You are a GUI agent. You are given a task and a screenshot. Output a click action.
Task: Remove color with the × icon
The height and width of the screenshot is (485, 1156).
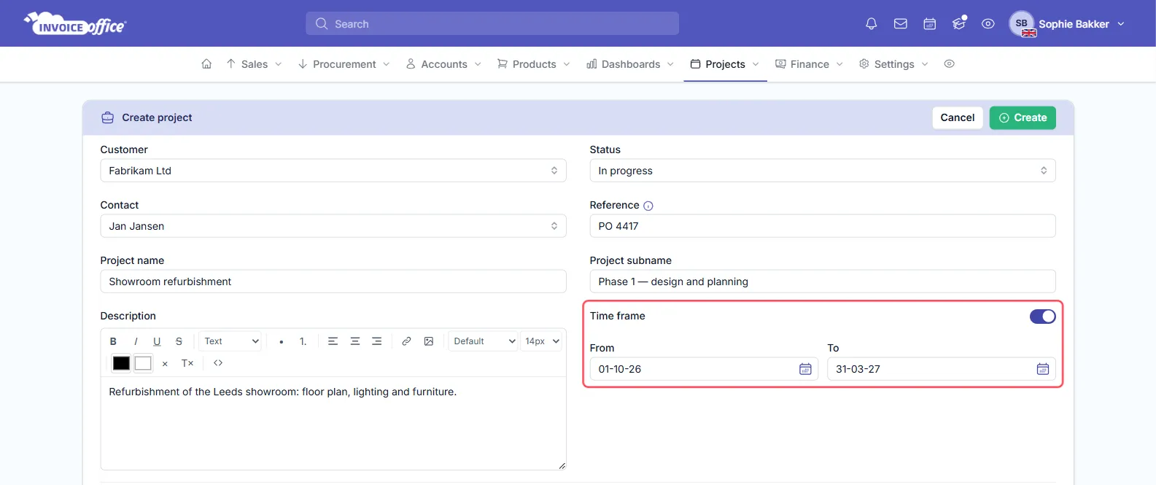[165, 363]
